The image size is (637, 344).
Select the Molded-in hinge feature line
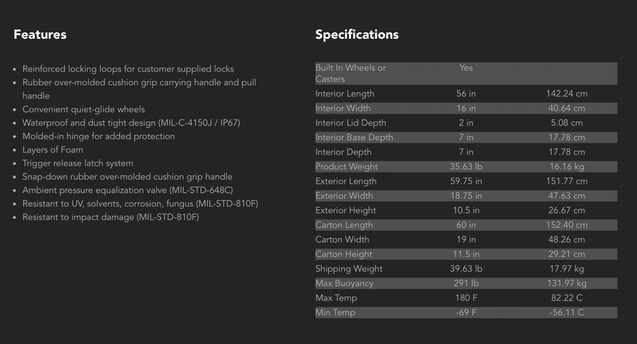pyautogui.click(x=99, y=136)
